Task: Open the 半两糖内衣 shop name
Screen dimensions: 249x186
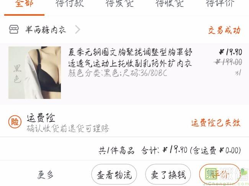Action: 46,30
